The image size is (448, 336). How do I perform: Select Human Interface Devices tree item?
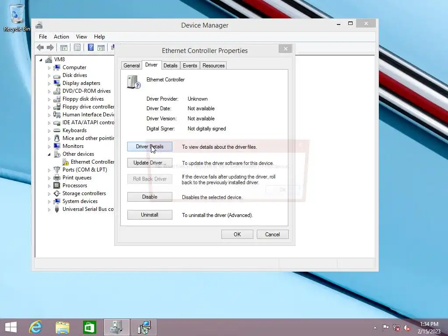pyautogui.click(x=88, y=115)
